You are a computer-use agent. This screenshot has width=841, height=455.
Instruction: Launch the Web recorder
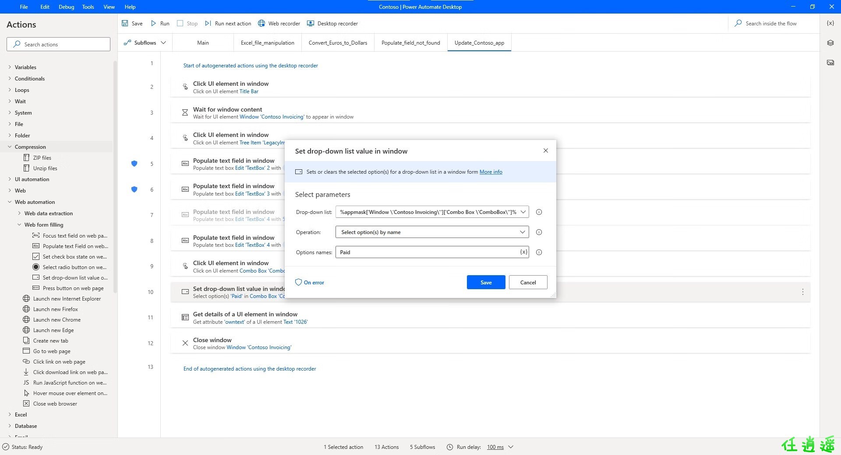[x=279, y=23]
